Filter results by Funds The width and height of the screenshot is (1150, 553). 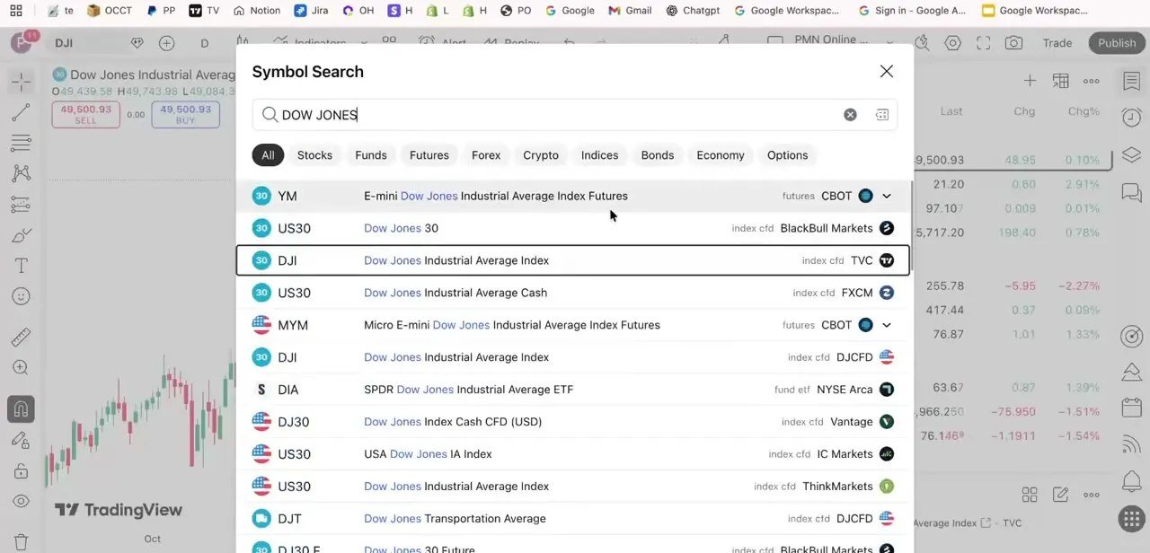371,155
